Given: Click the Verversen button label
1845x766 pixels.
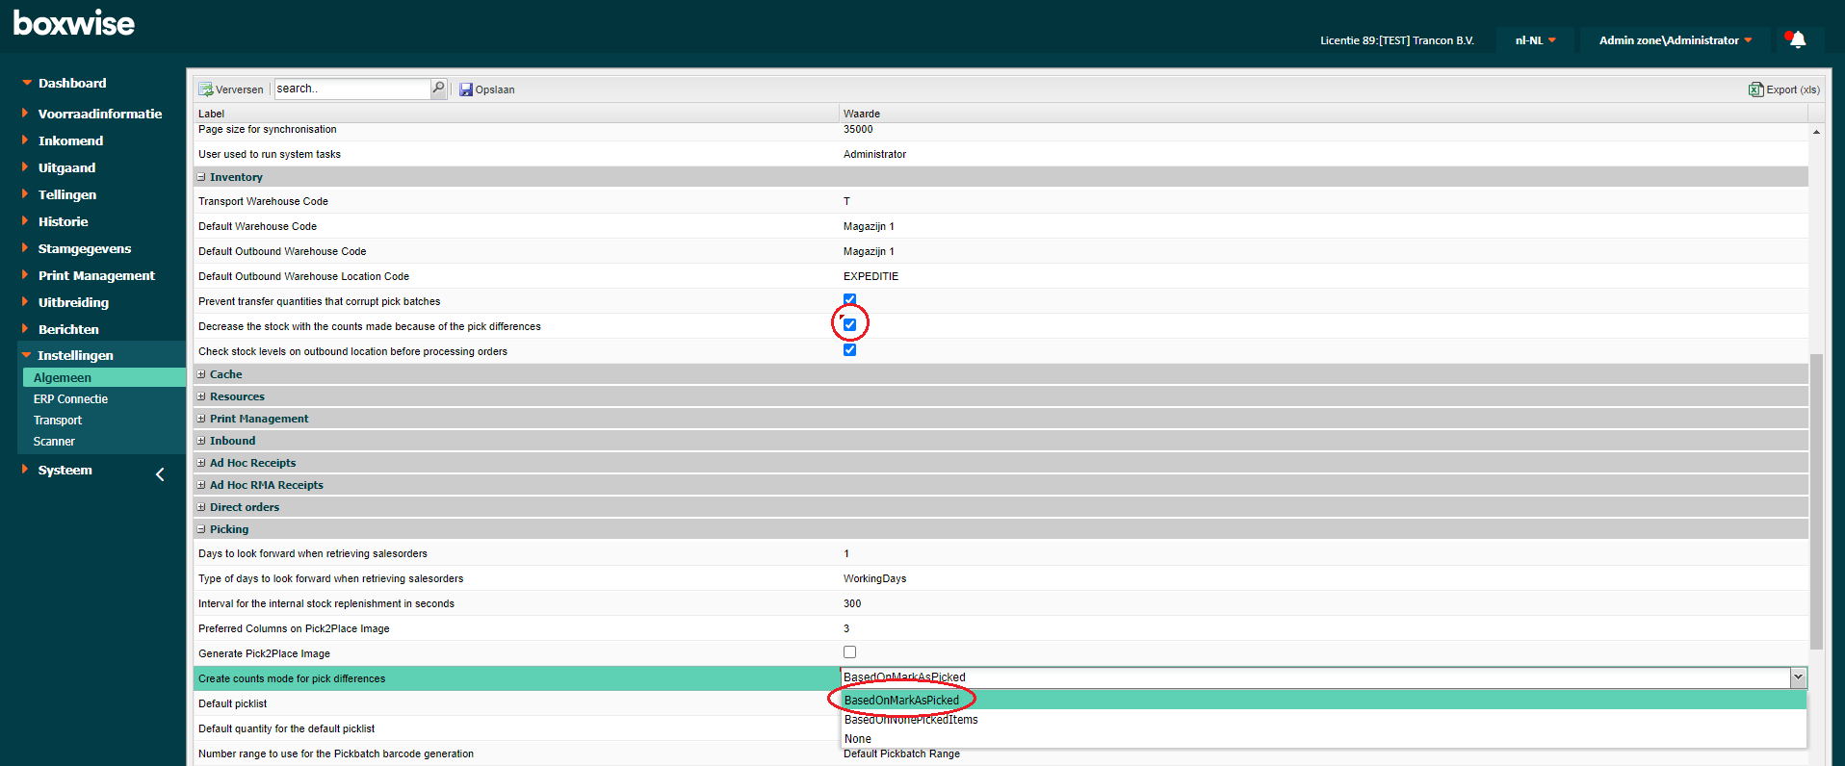Looking at the screenshot, I should click(x=239, y=89).
